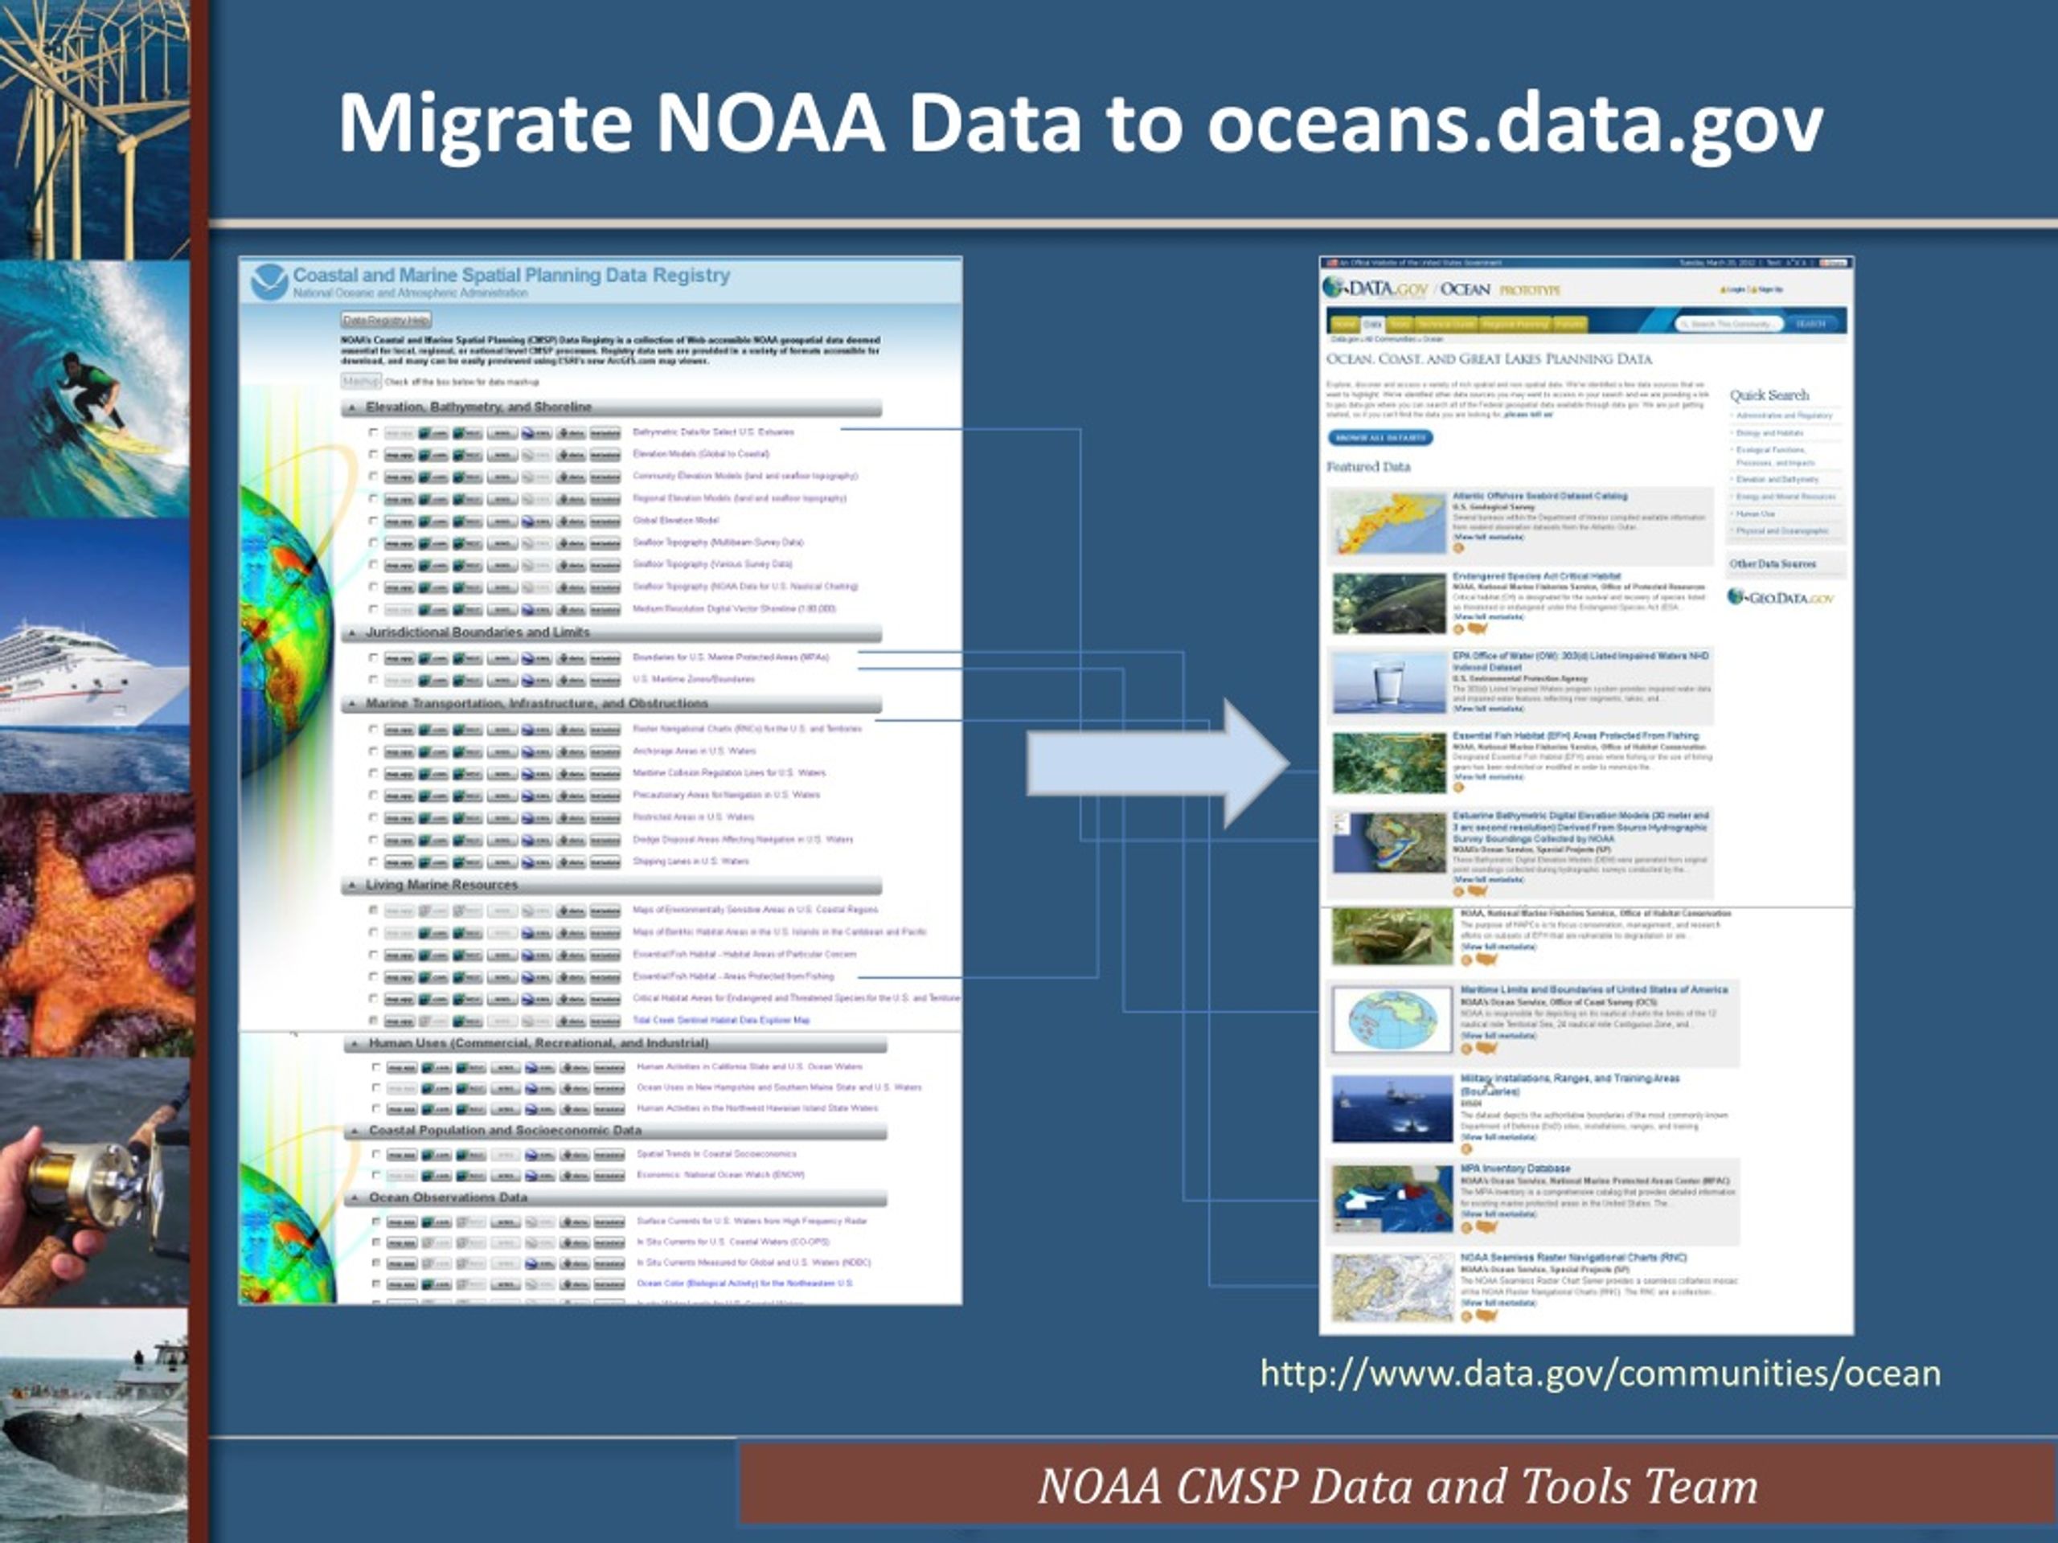Open the map app button for Restricted Areas in U.S. Waters
Image resolution: width=2058 pixels, height=1543 pixels.
click(x=399, y=817)
